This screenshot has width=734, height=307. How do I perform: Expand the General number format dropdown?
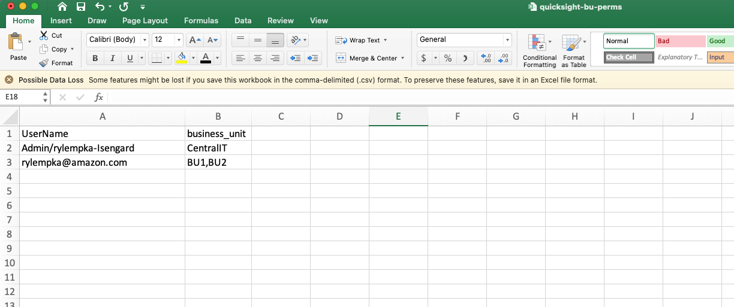[507, 40]
